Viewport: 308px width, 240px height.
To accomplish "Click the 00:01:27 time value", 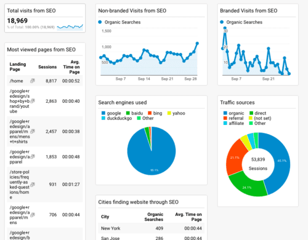I will tap(71, 185).
